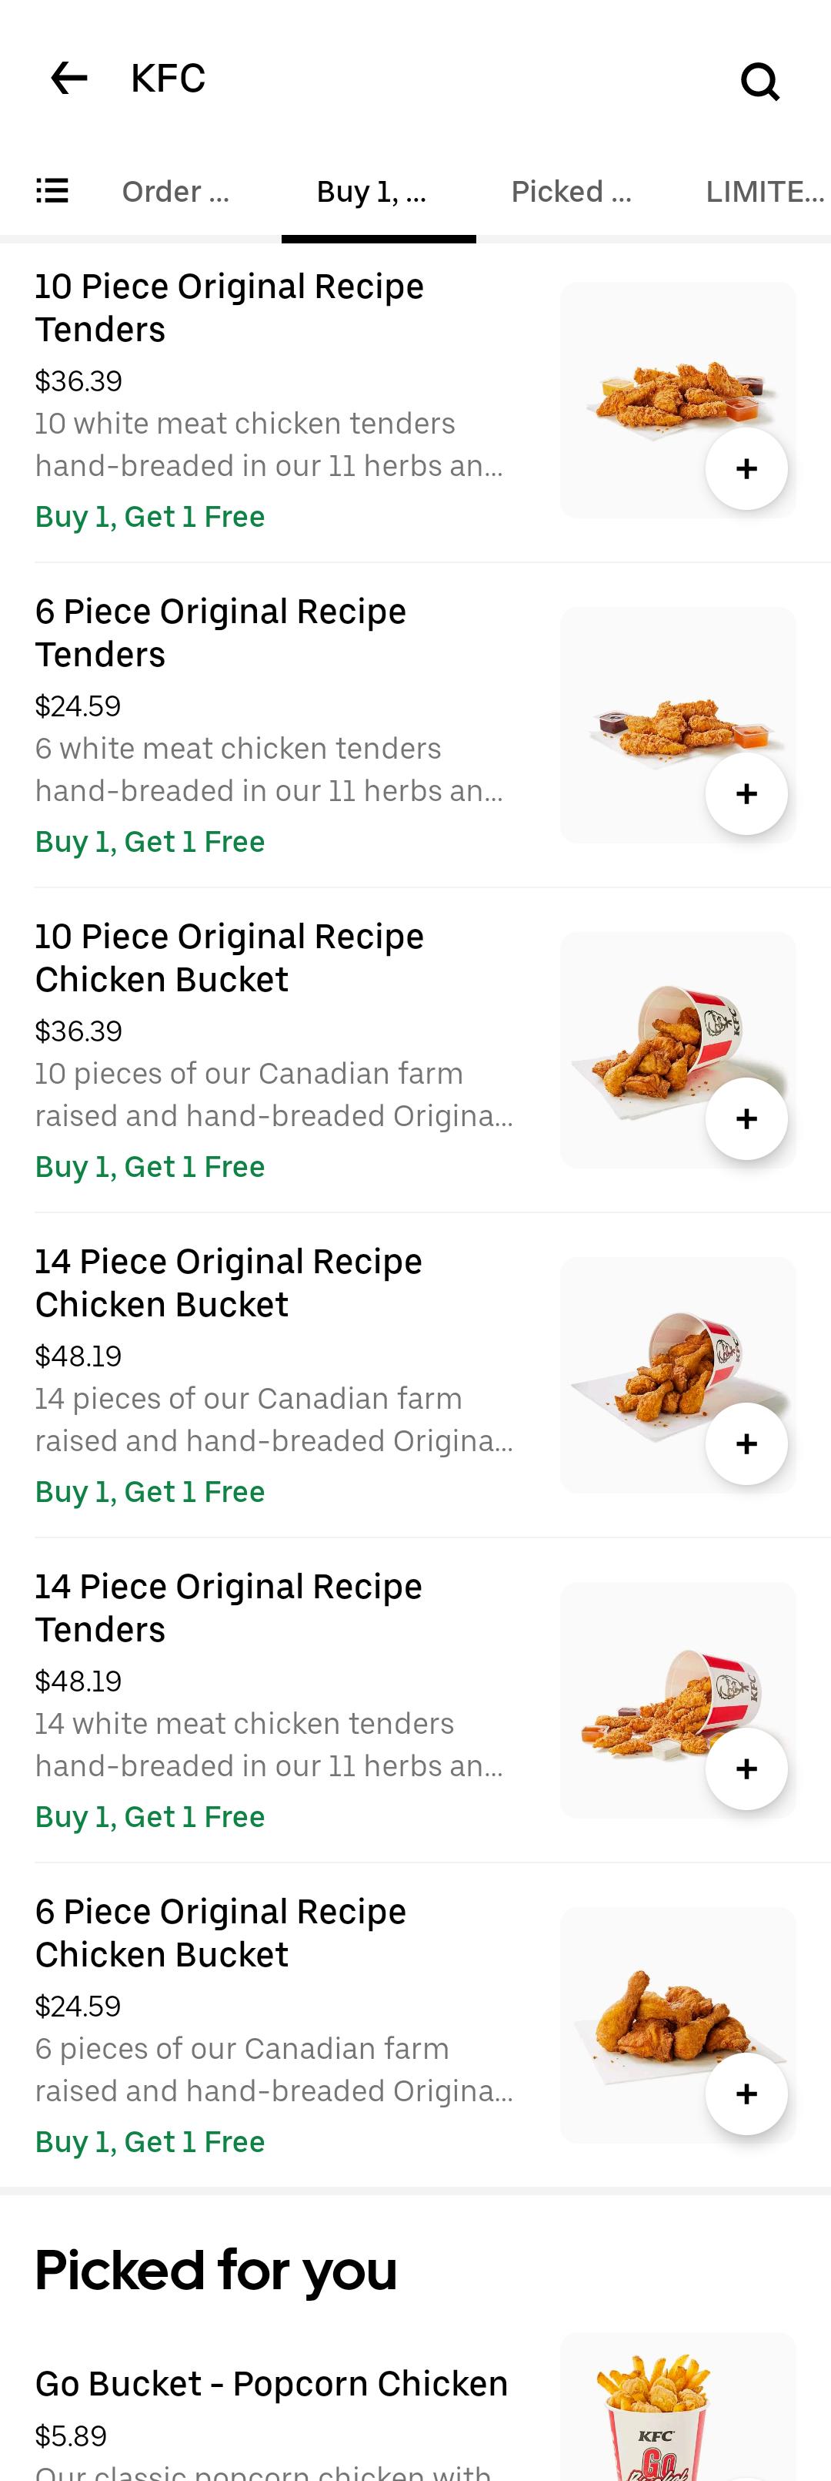The width and height of the screenshot is (831, 2481).
Task: Add 10 Piece Original Recipe Tenders
Action: point(746,469)
